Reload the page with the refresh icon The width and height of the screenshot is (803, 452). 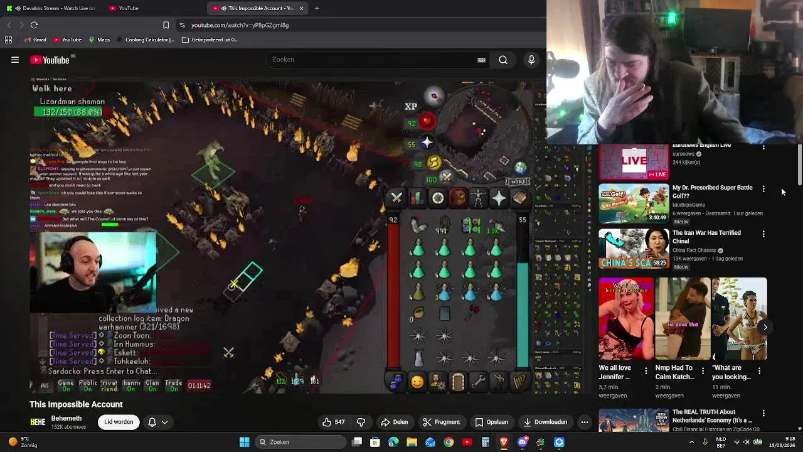click(34, 25)
